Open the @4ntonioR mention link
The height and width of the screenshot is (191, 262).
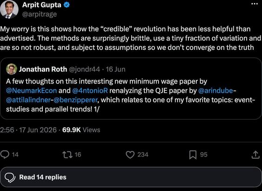click(x=90, y=90)
